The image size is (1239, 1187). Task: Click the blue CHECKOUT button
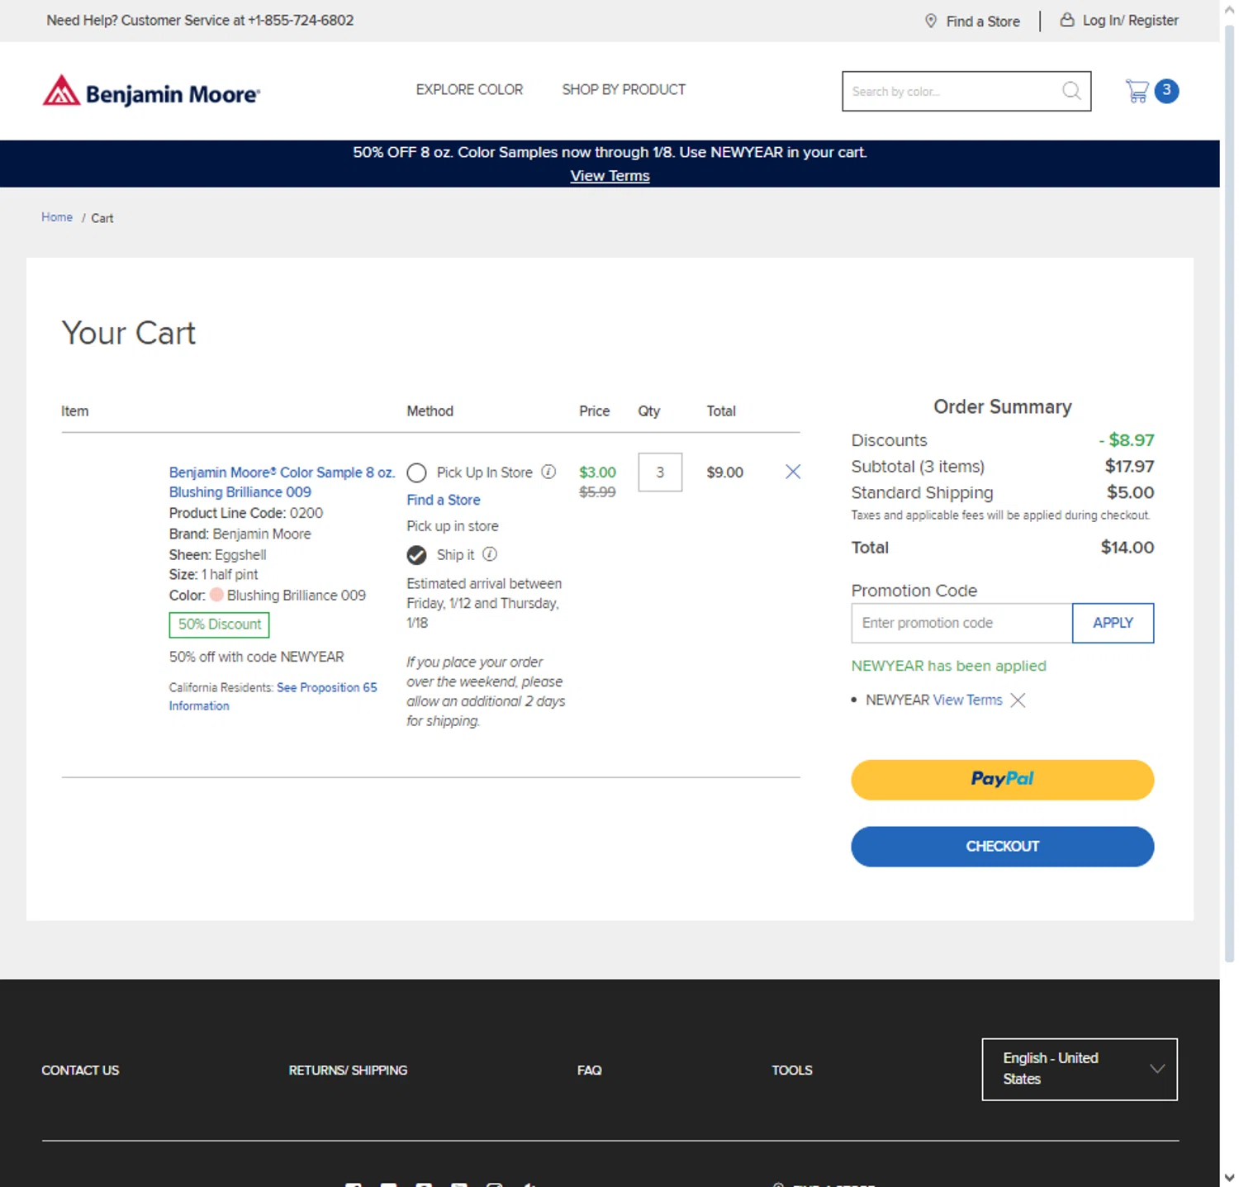click(1002, 847)
